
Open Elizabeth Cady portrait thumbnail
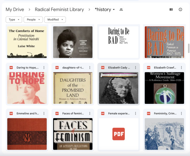[119, 88]
